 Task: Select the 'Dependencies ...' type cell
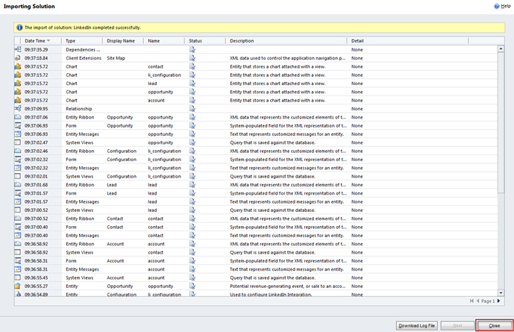[x=83, y=49]
